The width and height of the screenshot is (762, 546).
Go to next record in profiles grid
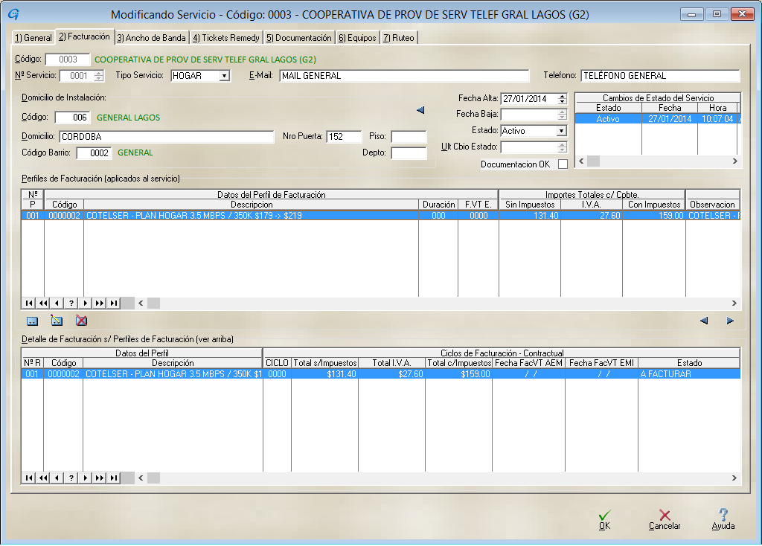86,303
